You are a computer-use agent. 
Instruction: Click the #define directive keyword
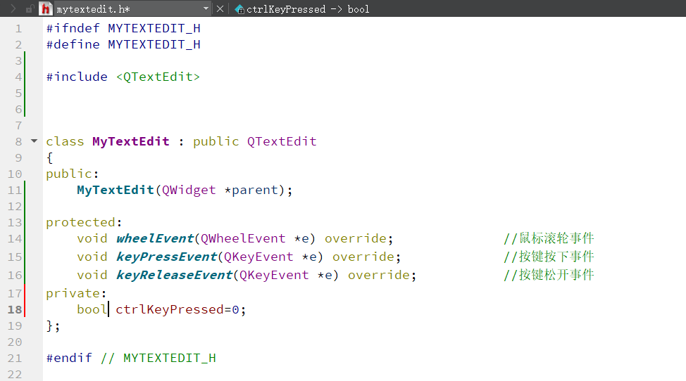[x=73, y=44]
